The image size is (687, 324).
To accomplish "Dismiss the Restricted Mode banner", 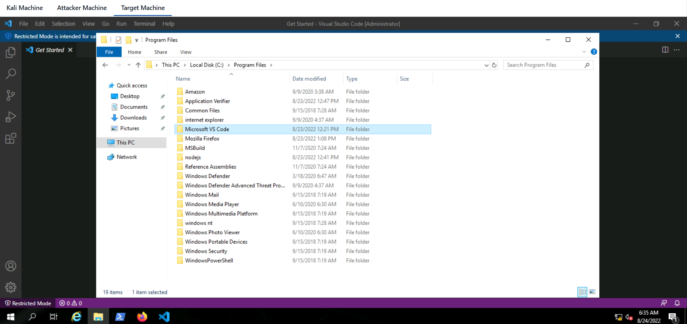I will point(677,36).
